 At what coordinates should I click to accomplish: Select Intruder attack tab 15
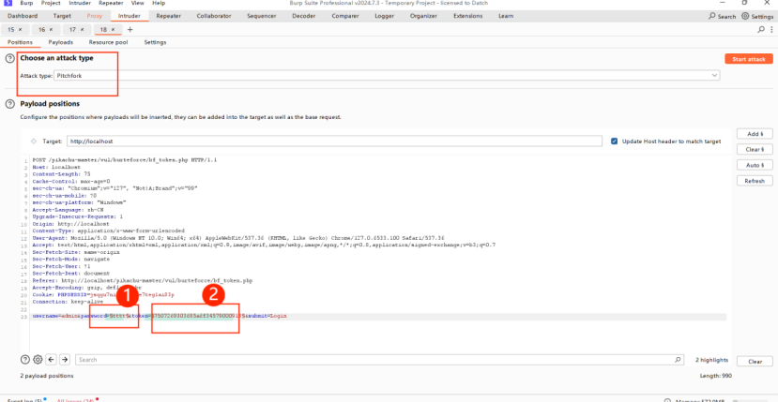tap(11, 30)
